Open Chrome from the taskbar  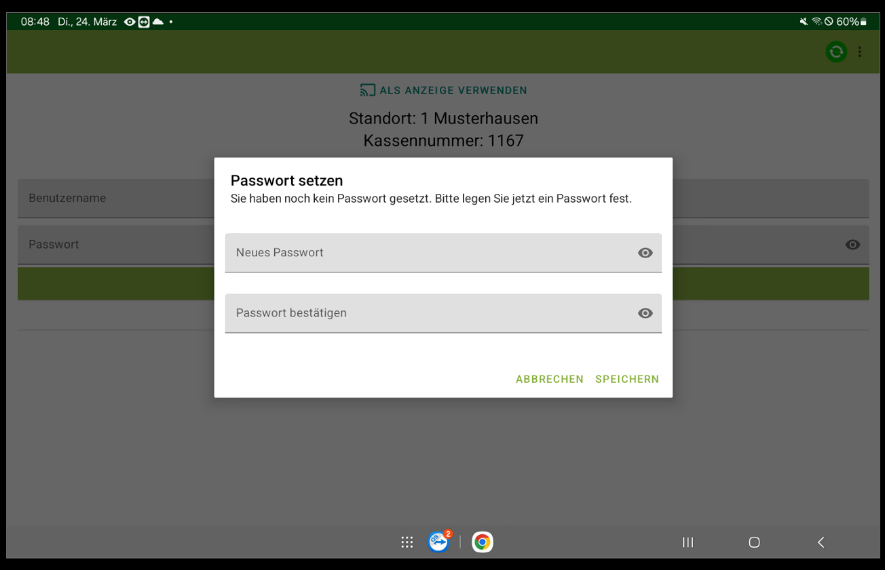tap(483, 542)
